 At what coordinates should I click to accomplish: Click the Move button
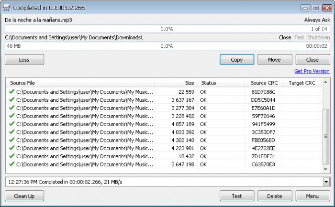coord(275,60)
